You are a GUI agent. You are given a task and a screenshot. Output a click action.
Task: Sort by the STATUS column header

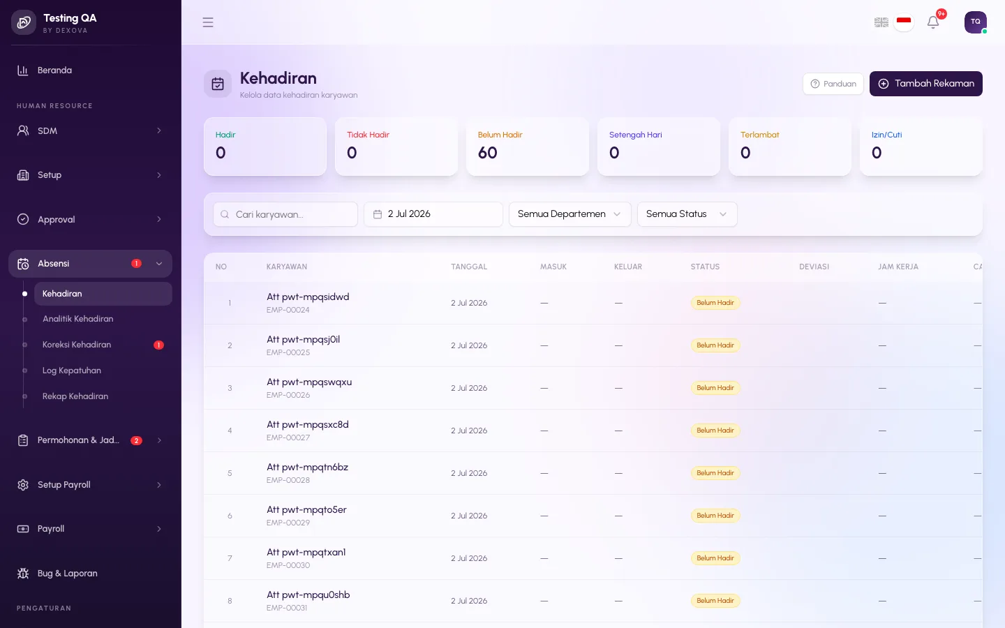[705, 267]
